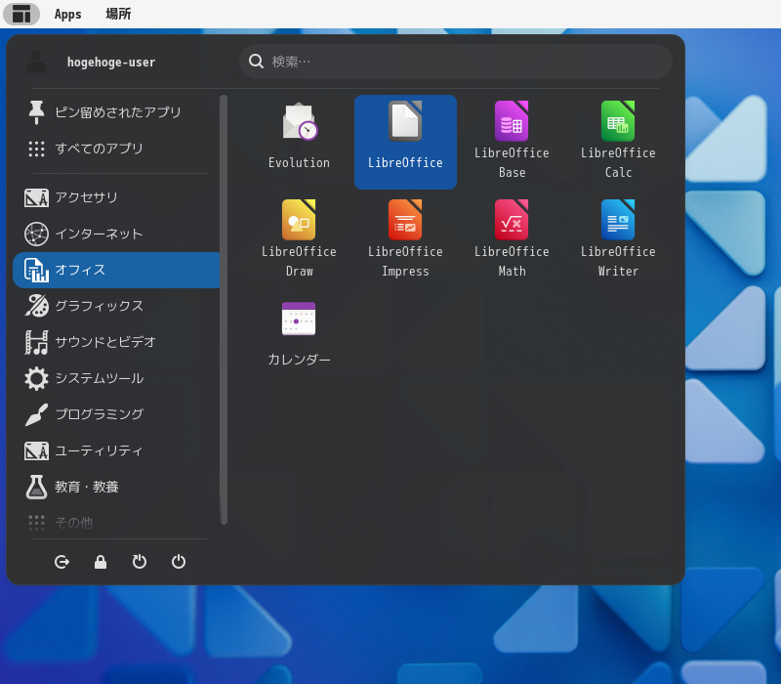Image resolution: width=781 pixels, height=684 pixels.
Task: Show すべてのアプリ list
Action: tap(116, 149)
